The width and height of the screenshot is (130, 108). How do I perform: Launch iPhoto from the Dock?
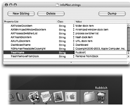tap(34, 97)
